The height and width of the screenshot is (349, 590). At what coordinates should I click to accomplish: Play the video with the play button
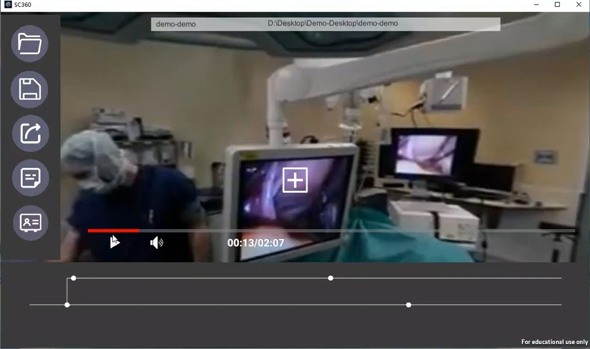(x=115, y=242)
